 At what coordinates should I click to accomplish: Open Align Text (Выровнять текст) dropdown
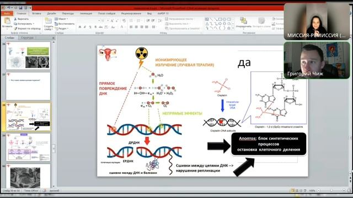point(178,24)
